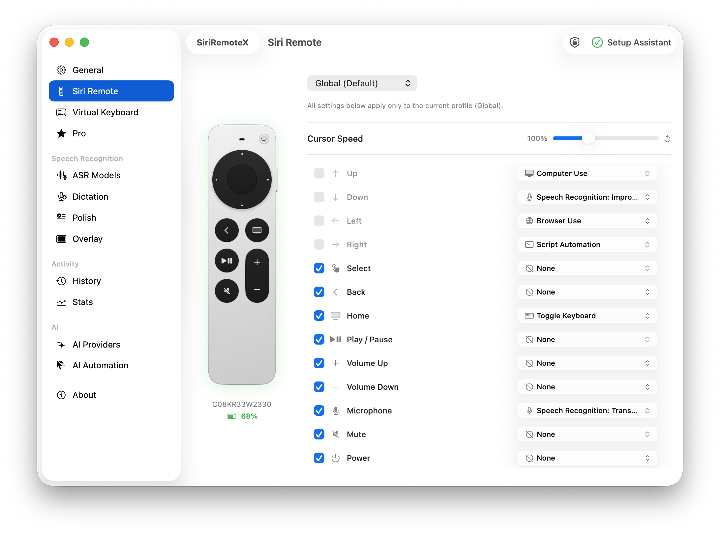This screenshot has height=535, width=720.
Task: Open the Toggle Keyboard dropdown for Home
Action: (x=587, y=316)
